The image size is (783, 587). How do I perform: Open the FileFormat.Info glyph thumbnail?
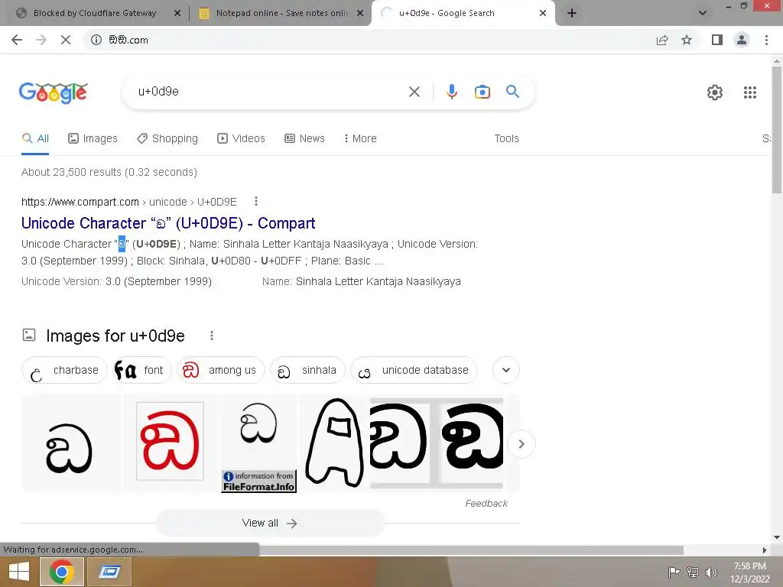pos(258,444)
